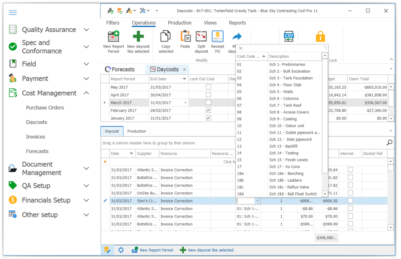This screenshot has width=401, height=259.
Task: Open the Production ribbon tab
Action: pos(179,23)
